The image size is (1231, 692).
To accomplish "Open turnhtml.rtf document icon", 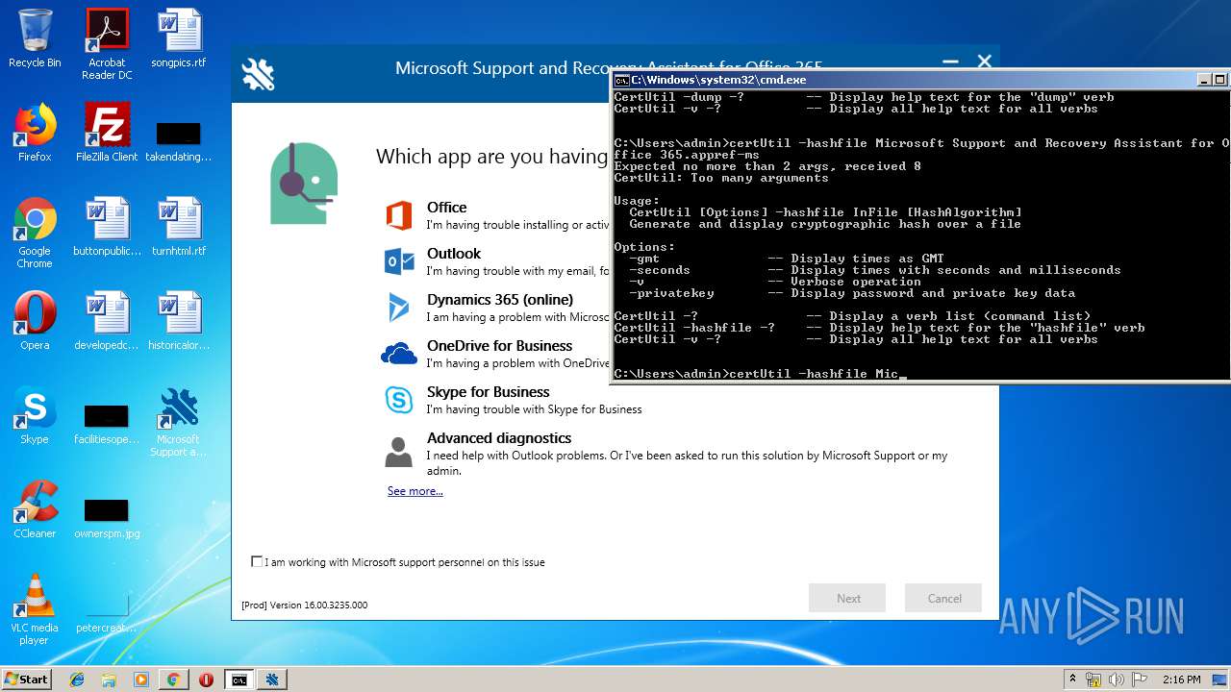I will 179,227.
